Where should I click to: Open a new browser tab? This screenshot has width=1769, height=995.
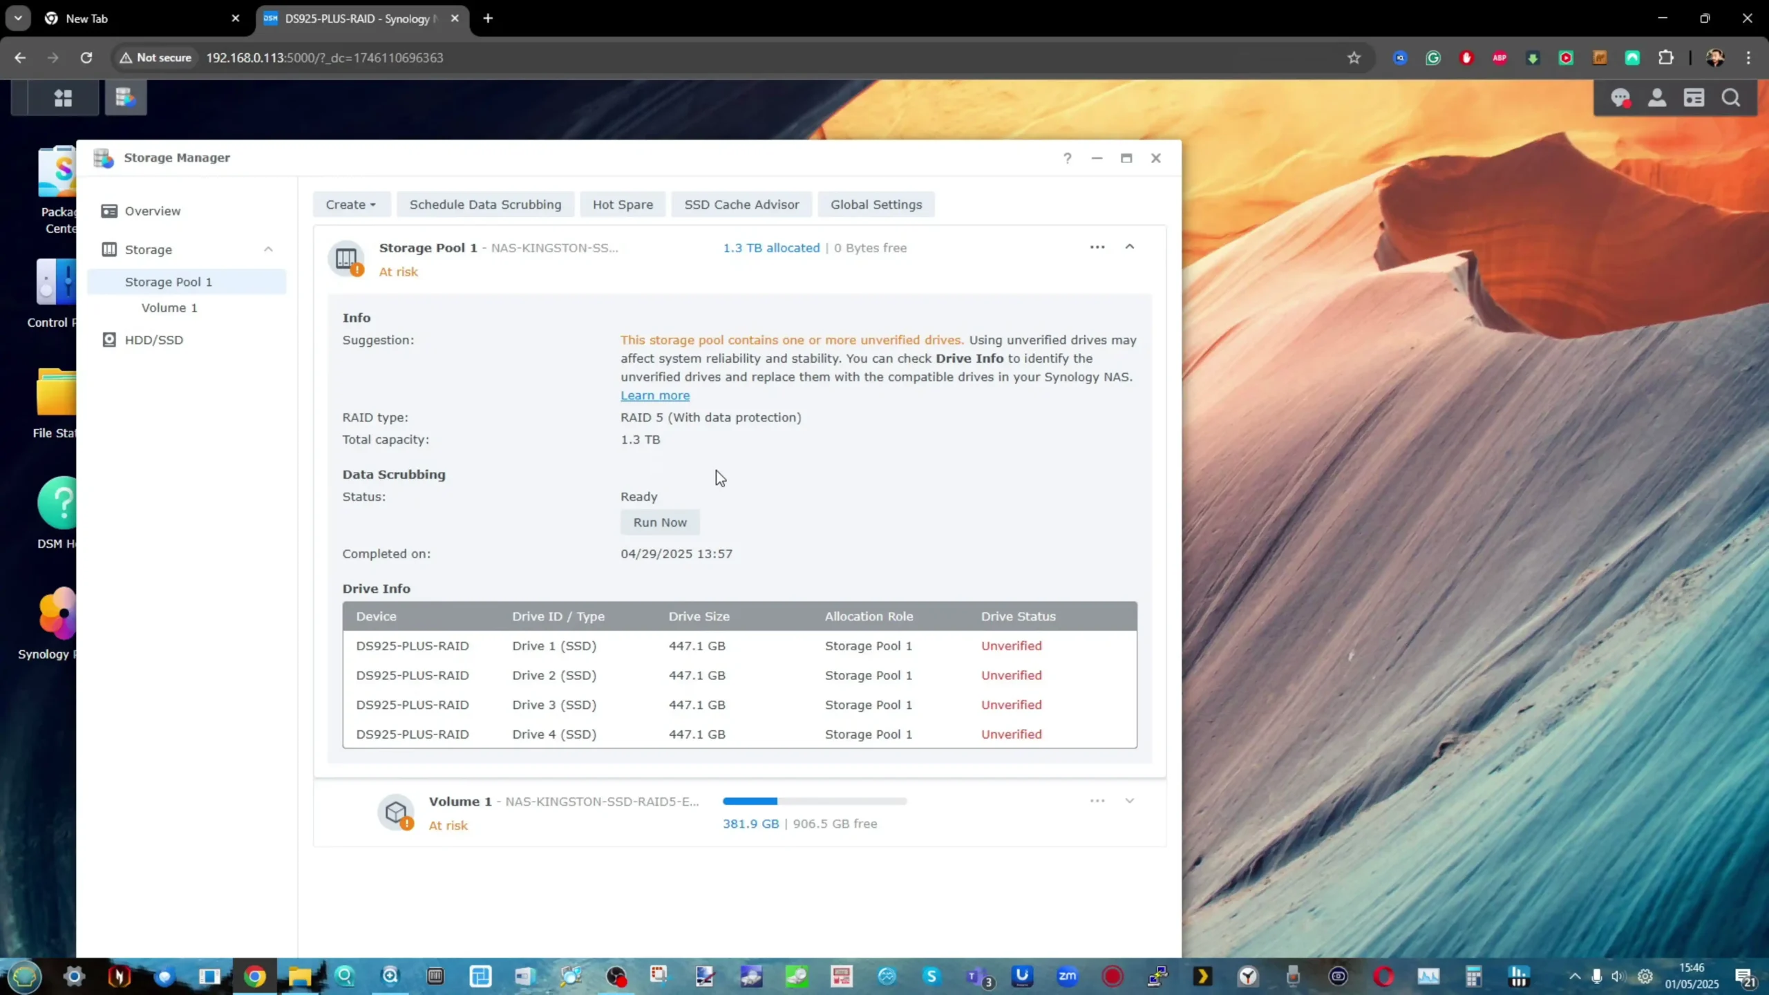[488, 19]
